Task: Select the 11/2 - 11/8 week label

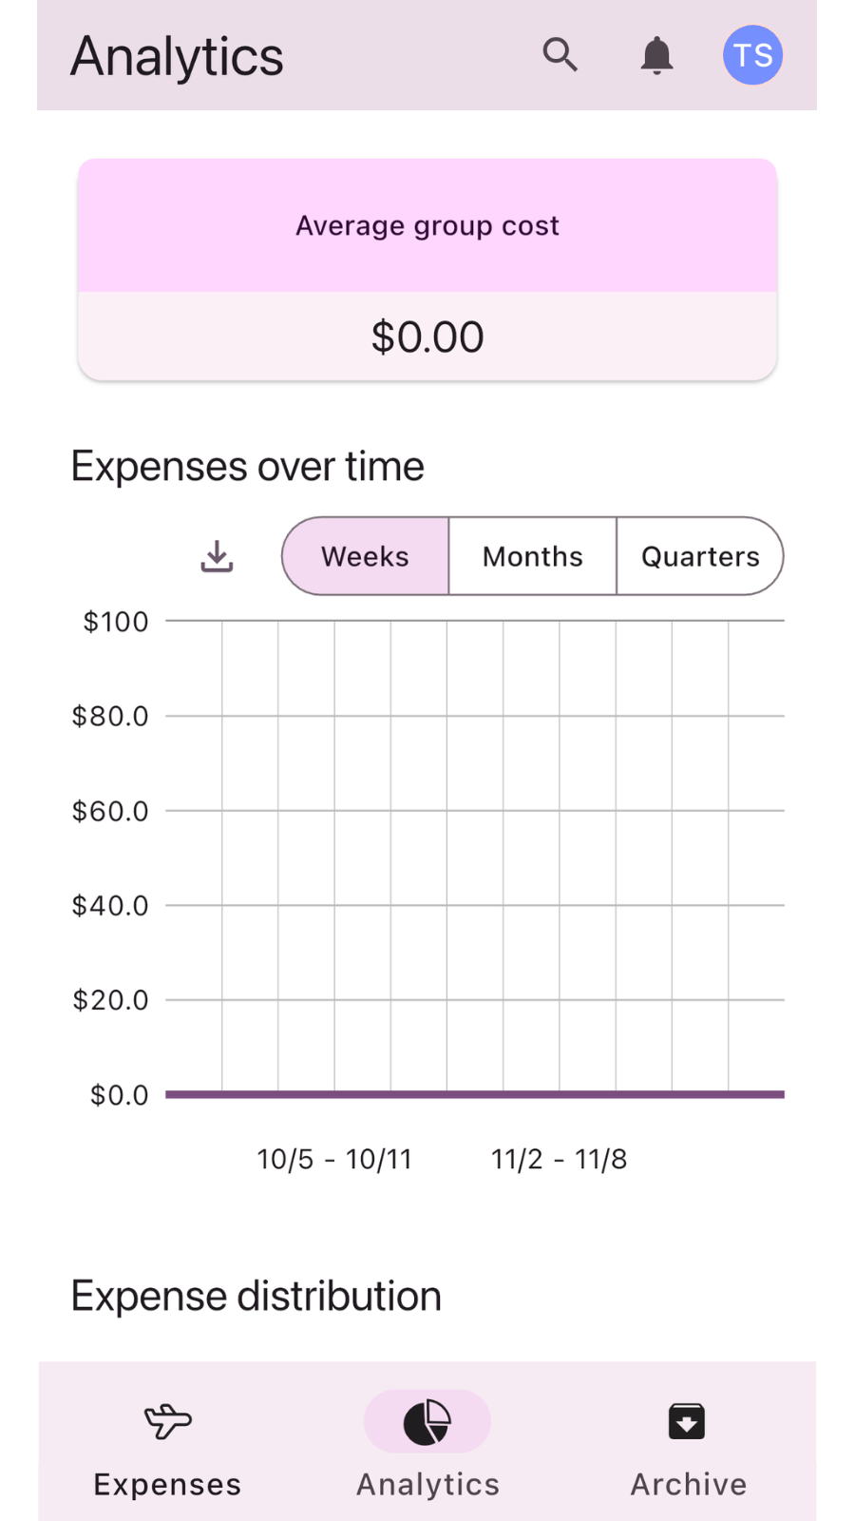Action: (559, 1159)
